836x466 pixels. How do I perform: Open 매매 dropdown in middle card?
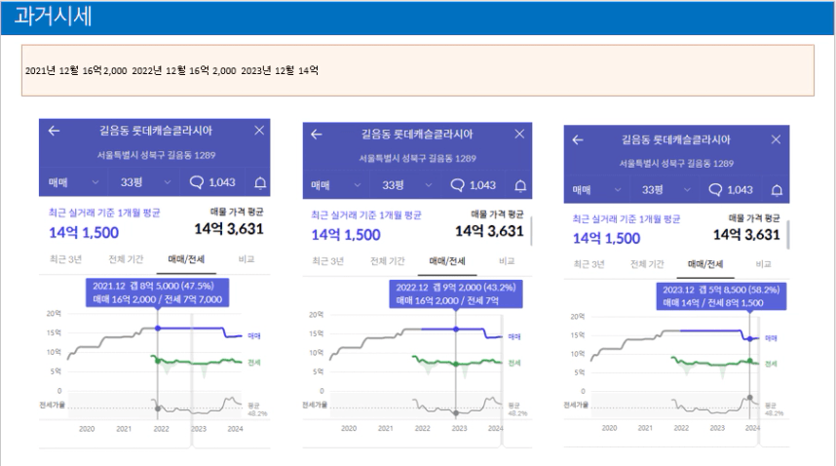click(x=336, y=185)
